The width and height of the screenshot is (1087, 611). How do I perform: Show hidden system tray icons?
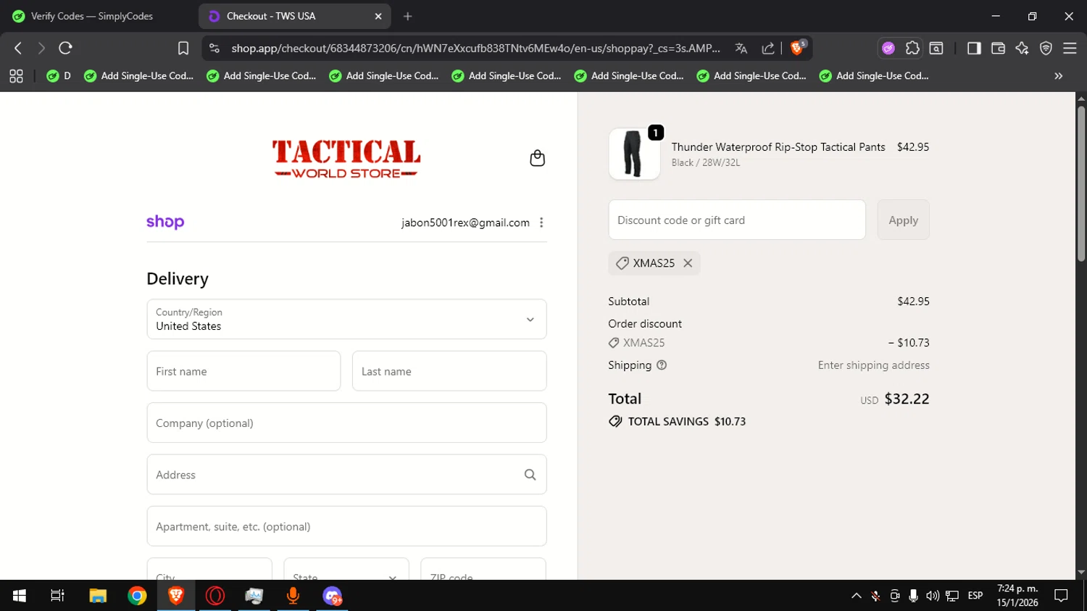856,596
